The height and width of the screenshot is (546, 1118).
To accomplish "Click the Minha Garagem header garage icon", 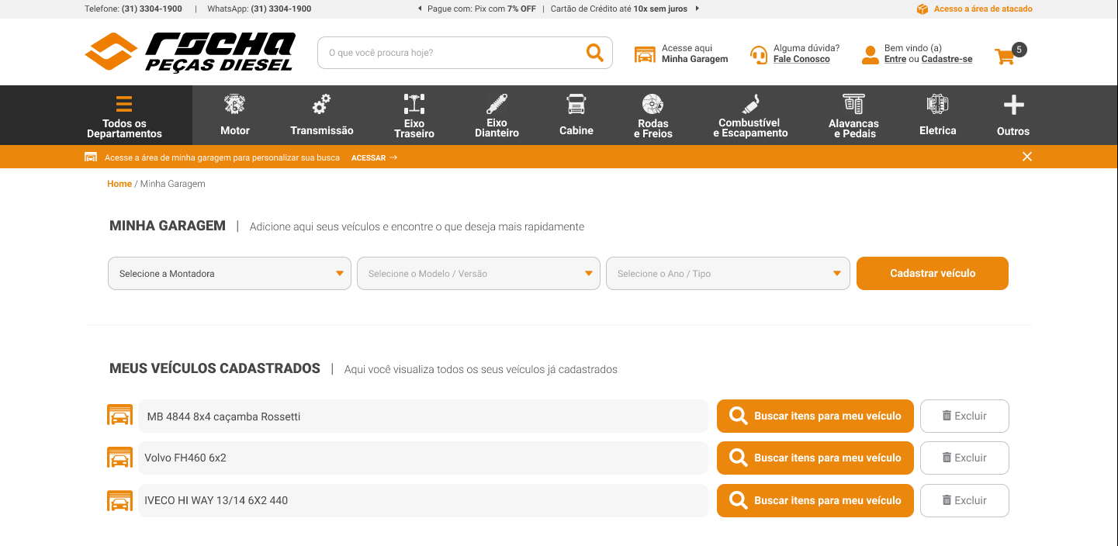I will (x=645, y=54).
